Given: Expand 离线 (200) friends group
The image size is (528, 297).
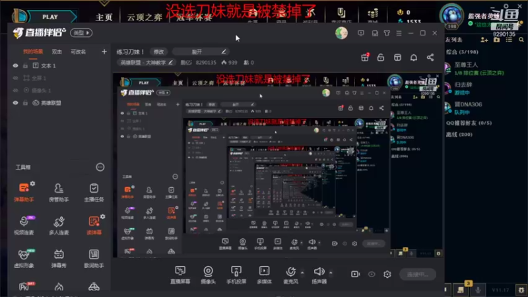Looking at the screenshot, I should click(459, 135).
